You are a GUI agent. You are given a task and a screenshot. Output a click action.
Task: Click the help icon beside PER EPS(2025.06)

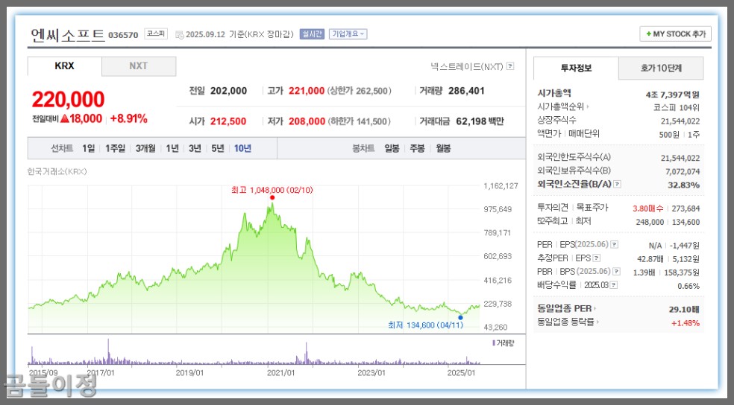[x=614, y=244]
